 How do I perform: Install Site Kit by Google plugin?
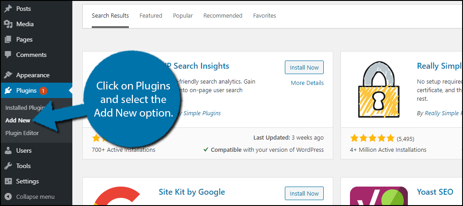click(x=304, y=193)
